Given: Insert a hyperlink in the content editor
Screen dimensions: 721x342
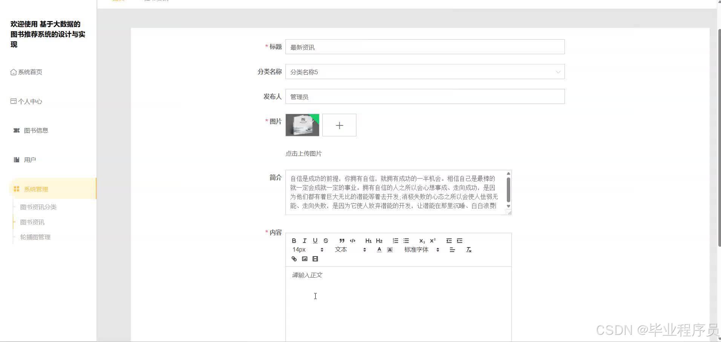Looking at the screenshot, I should tap(294, 259).
